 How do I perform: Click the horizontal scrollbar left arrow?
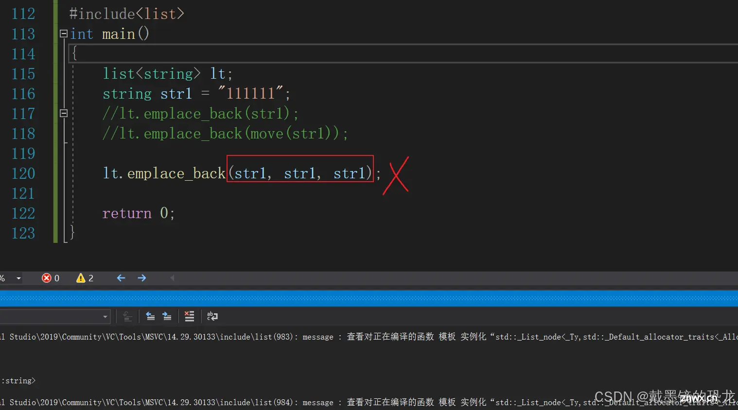click(x=172, y=278)
